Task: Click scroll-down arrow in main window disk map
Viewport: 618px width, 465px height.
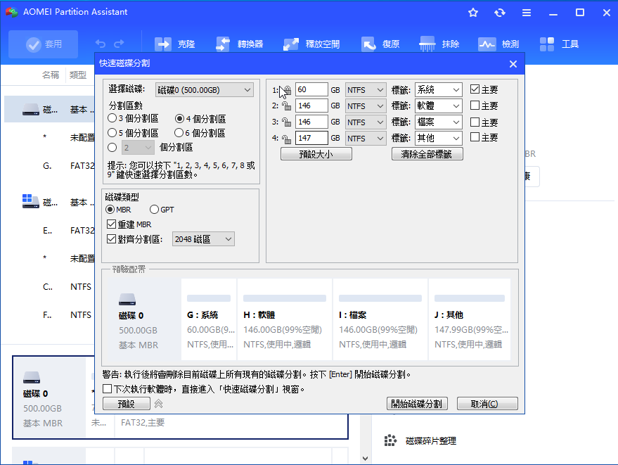Action: [366, 458]
